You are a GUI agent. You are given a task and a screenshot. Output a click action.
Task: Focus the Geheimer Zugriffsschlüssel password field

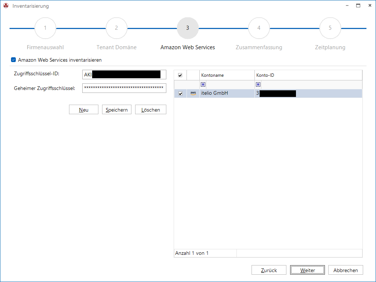point(124,88)
